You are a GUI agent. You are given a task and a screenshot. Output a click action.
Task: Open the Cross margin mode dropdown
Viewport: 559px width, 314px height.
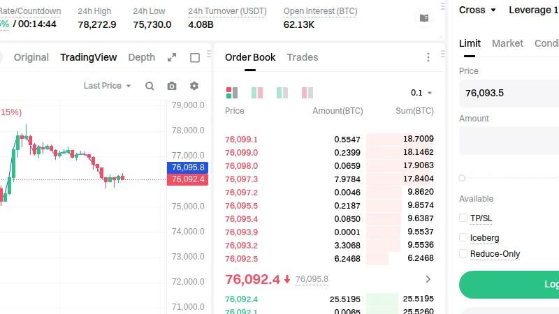coord(477,10)
